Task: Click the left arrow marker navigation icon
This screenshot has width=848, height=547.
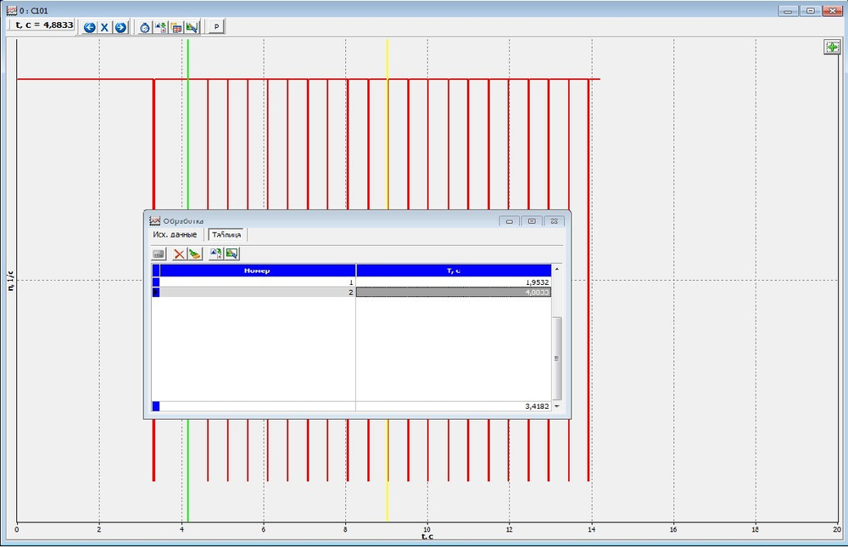Action: [89, 27]
